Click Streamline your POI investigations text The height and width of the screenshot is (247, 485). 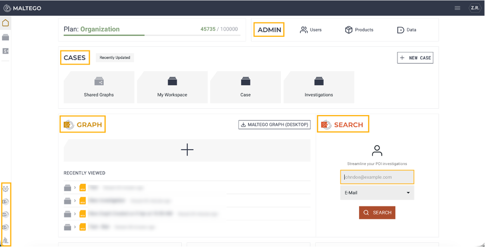377,164
